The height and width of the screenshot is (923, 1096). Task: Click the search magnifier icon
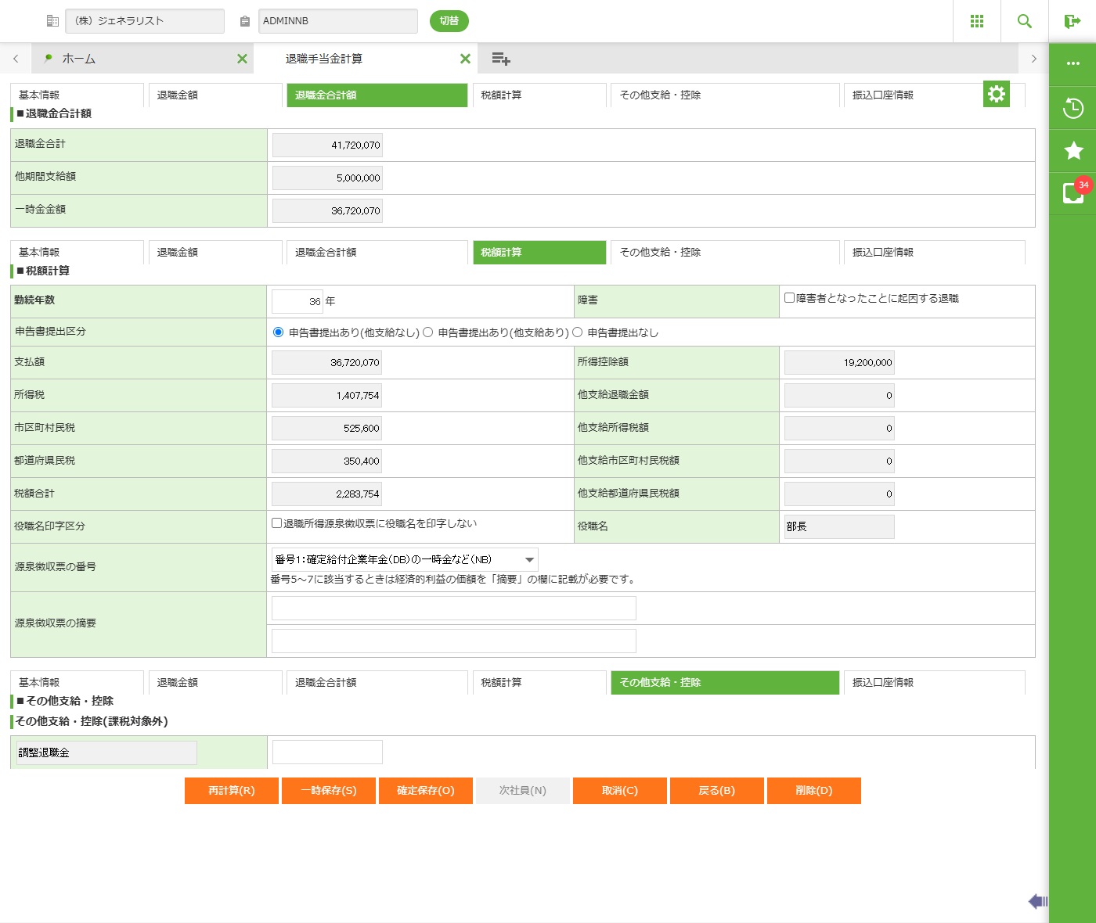pyautogui.click(x=1024, y=21)
